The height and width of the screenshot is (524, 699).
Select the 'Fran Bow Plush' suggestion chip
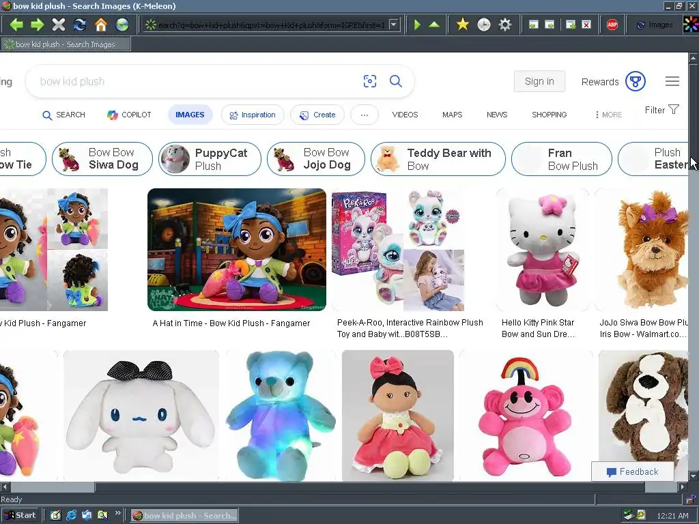point(562,159)
